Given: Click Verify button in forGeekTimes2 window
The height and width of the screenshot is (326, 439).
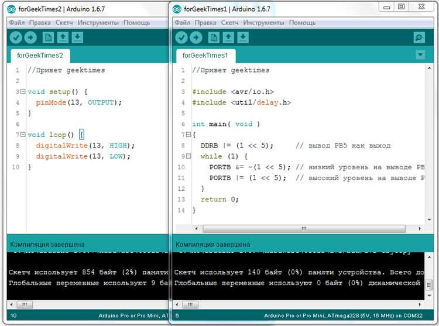Looking at the screenshot, I should (x=16, y=37).
